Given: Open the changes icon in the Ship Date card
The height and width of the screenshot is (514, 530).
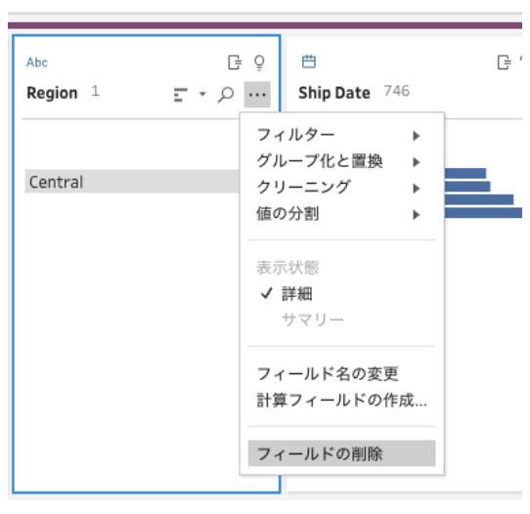Looking at the screenshot, I should click(x=504, y=63).
